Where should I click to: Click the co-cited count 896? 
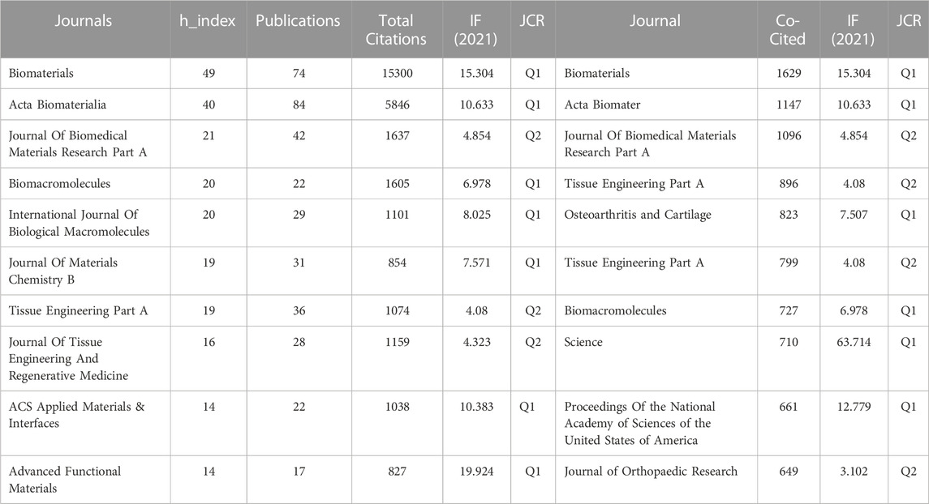pos(789,183)
